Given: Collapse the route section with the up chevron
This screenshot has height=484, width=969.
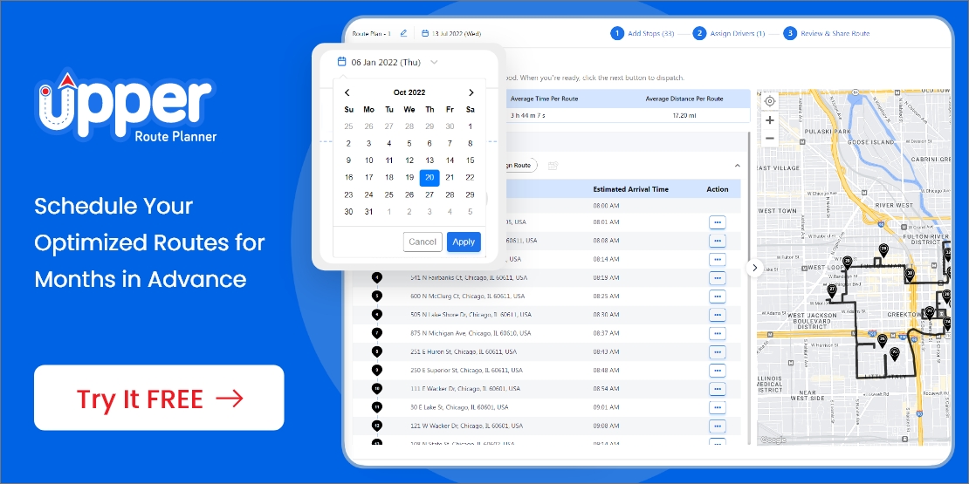Looking at the screenshot, I should click(737, 166).
